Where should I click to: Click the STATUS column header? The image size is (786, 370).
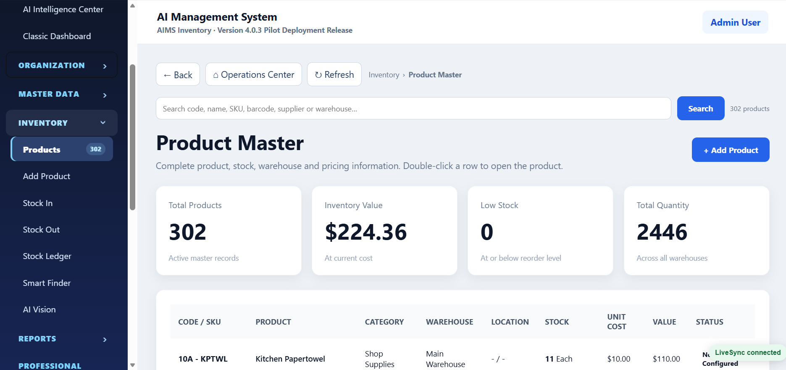coord(710,322)
